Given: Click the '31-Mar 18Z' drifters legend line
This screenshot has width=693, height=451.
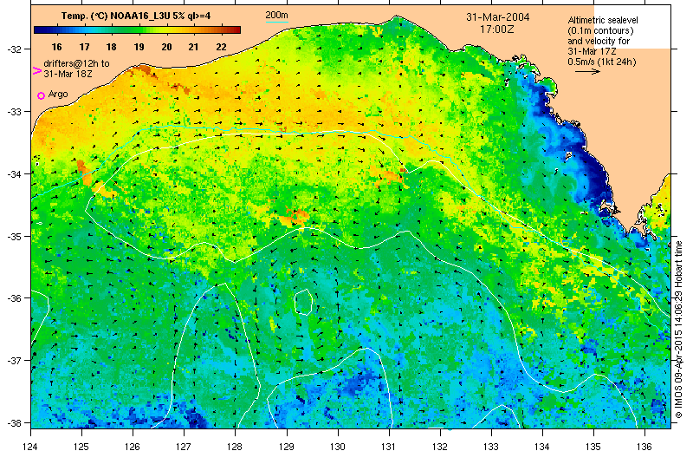Looking at the screenshot, I should (68, 74).
